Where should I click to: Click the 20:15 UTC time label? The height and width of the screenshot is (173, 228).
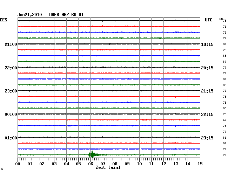(207, 68)
